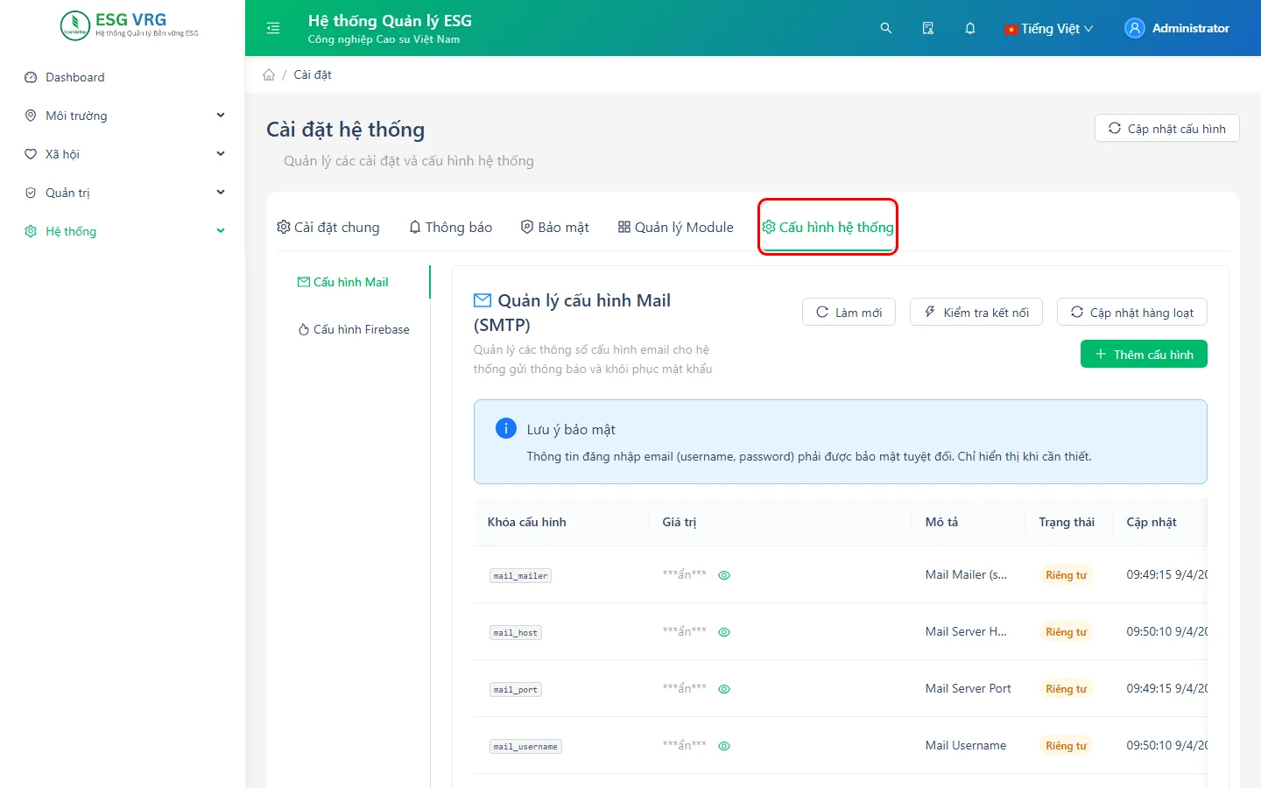The height and width of the screenshot is (788, 1261).
Task: Open the Administrator account menu
Action: (x=1177, y=28)
